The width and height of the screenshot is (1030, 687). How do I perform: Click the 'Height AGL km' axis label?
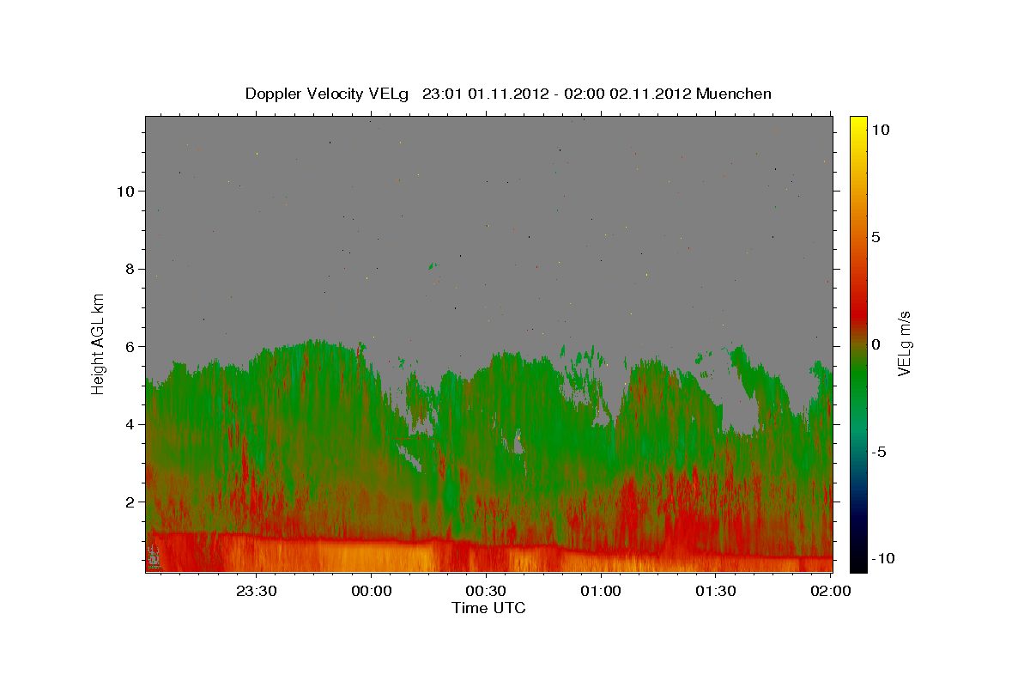pyautogui.click(x=99, y=343)
